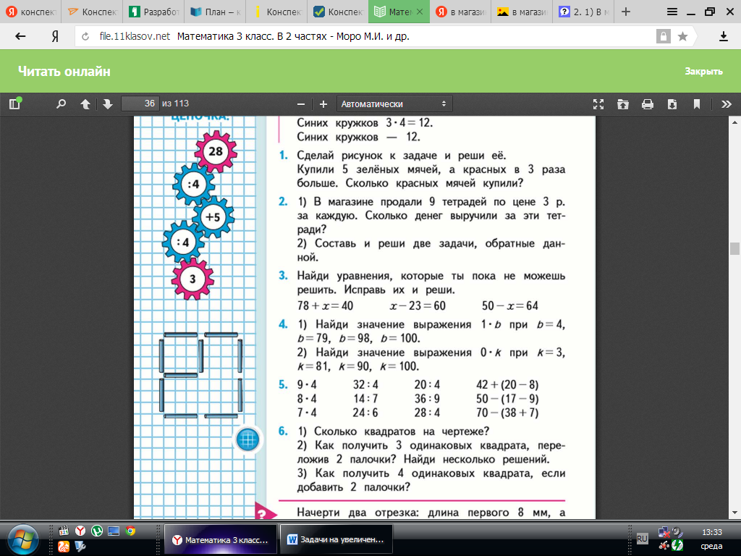Bookmark the current PDF view
Viewport: 741px width, 556px height.
coord(697,104)
